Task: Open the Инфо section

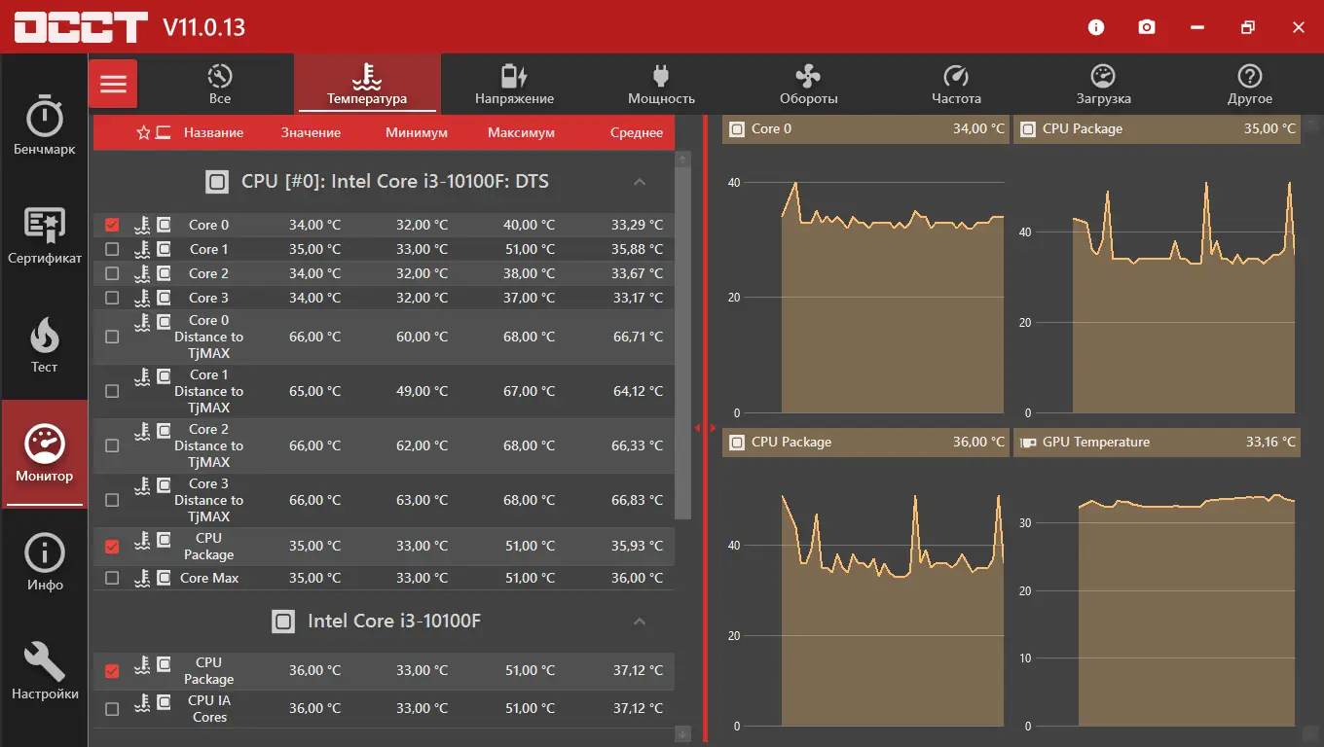Action: 44,563
